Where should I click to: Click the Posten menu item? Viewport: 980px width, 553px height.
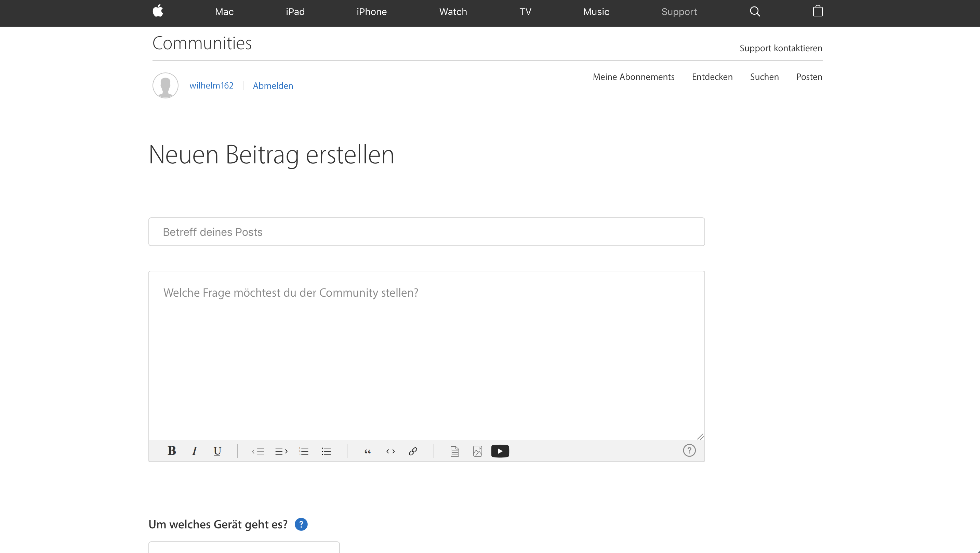(x=808, y=76)
